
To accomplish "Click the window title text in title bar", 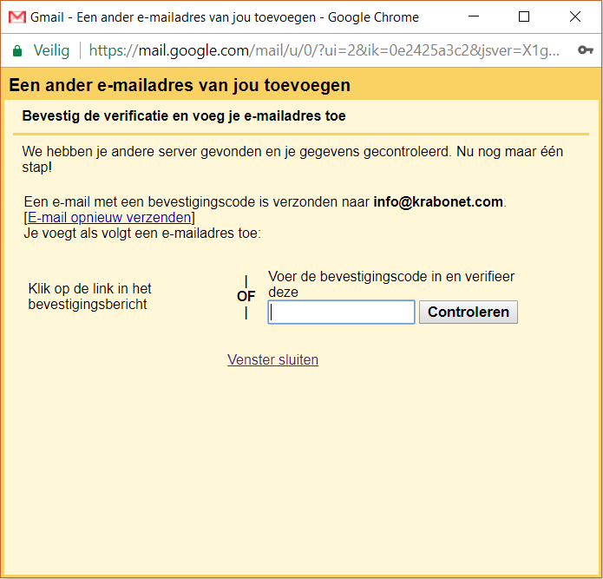I will point(224,17).
